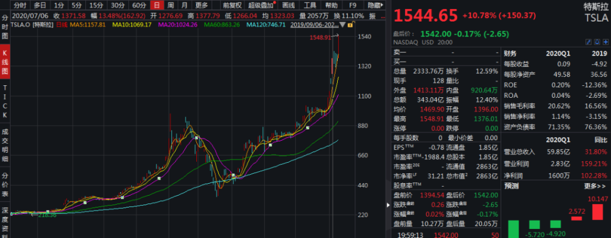The height and width of the screenshot is (238, 611).
Task: Open 超级叠加 overlay tool
Action: [x=262, y=5]
